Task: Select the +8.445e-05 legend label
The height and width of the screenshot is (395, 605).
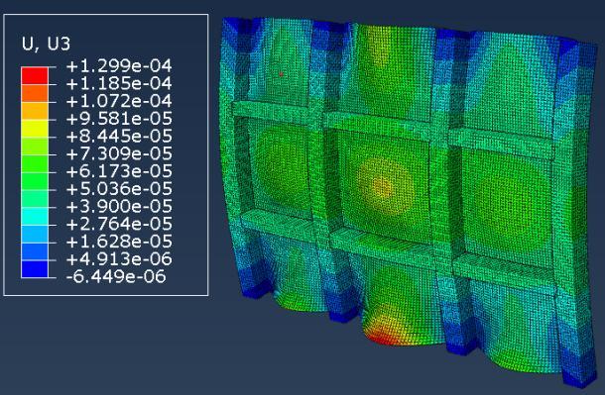Action: click(x=119, y=137)
